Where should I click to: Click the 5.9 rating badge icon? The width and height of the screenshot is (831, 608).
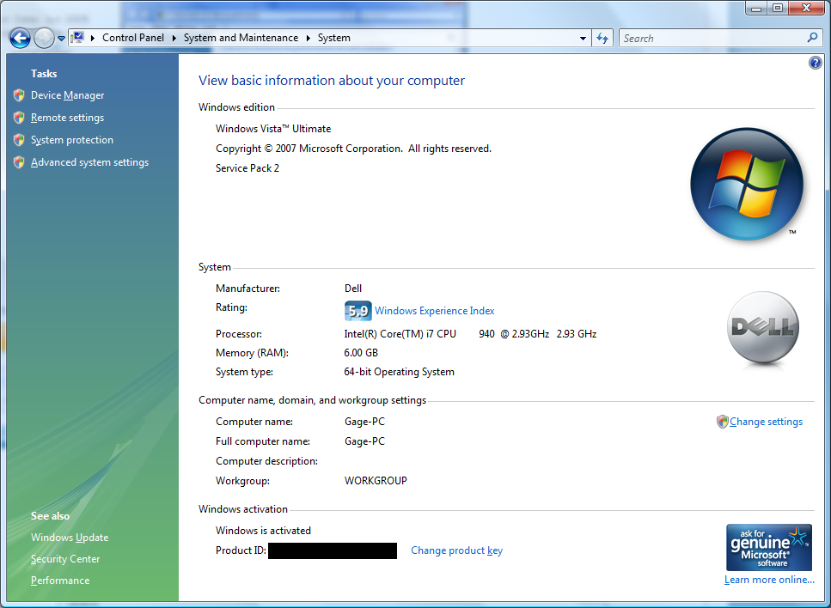coord(357,311)
